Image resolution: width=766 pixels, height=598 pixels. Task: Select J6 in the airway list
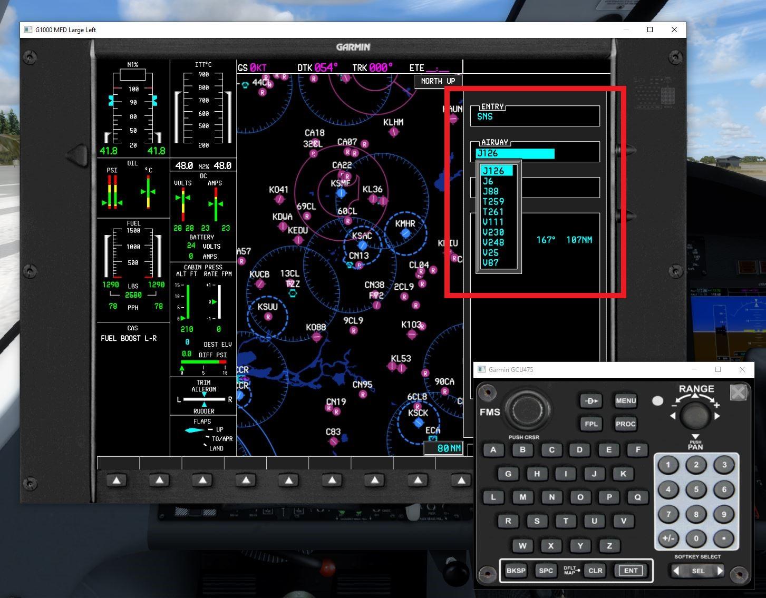(x=488, y=181)
